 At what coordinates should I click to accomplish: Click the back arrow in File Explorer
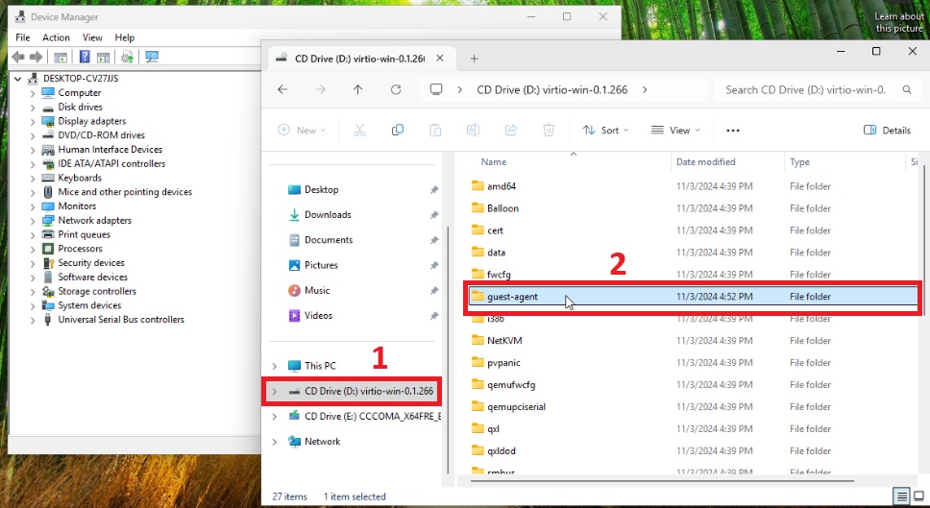point(282,89)
